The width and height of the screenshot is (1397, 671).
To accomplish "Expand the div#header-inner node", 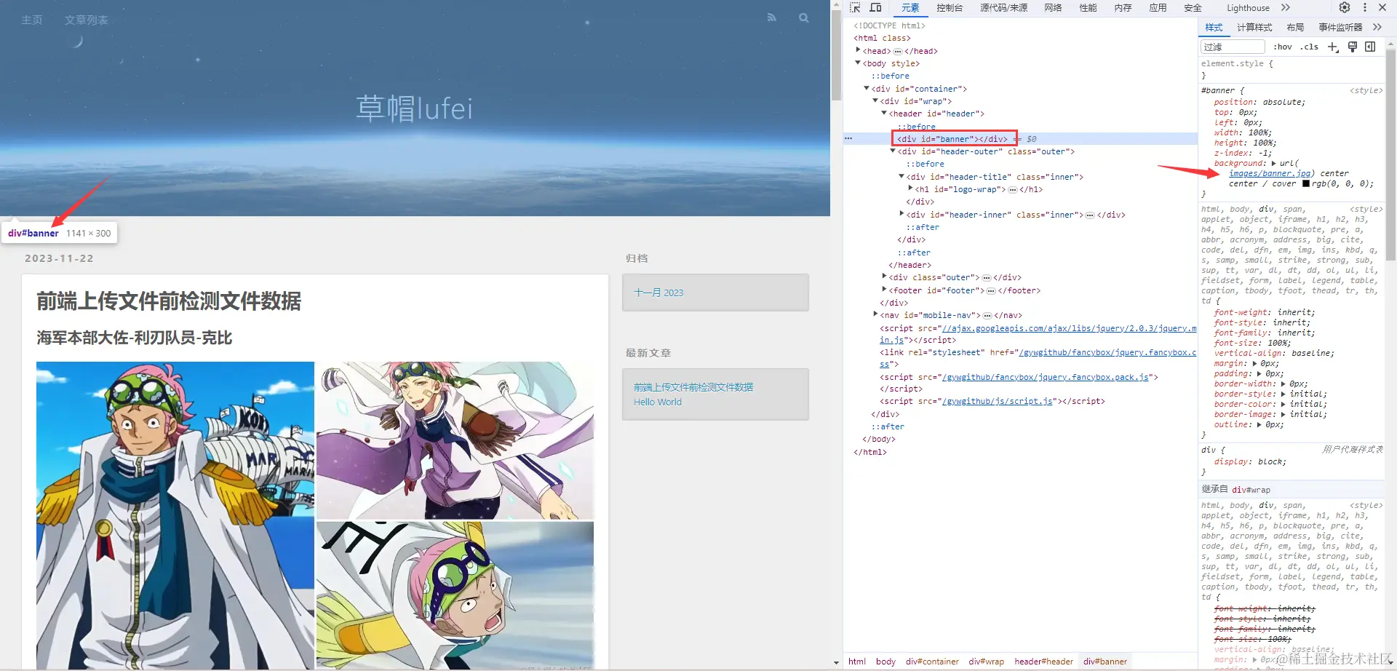I will [x=902, y=214].
